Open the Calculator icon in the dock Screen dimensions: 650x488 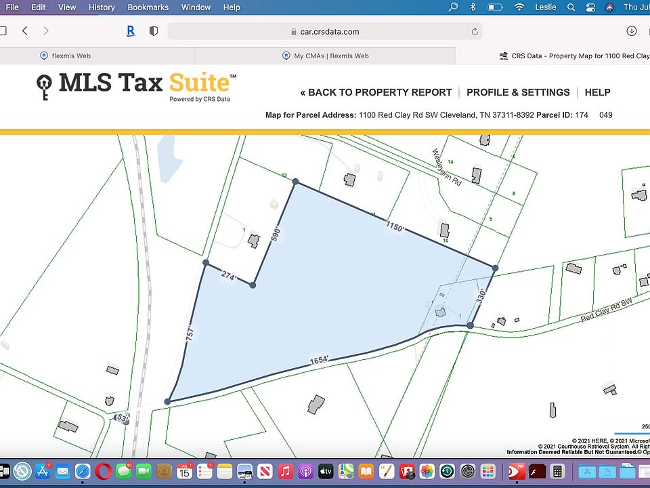click(x=557, y=471)
